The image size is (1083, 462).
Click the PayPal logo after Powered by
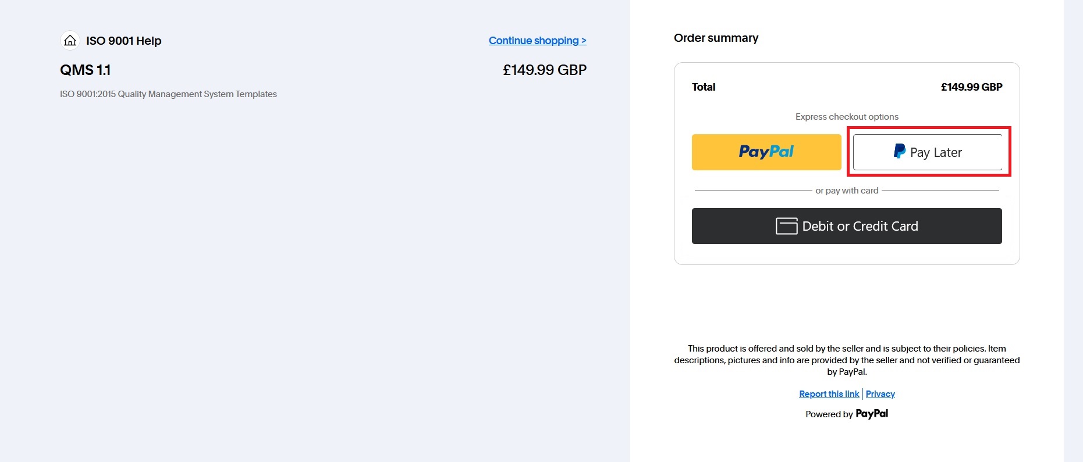coord(872,414)
